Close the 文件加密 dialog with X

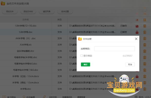(x=136, y=39)
